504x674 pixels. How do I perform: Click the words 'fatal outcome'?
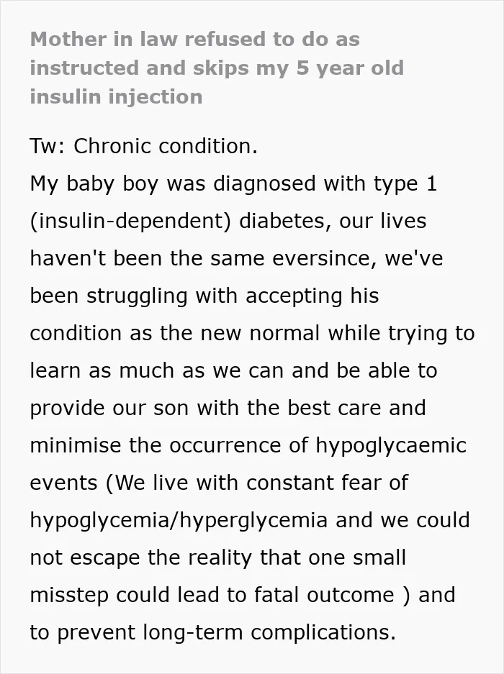(x=324, y=596)
